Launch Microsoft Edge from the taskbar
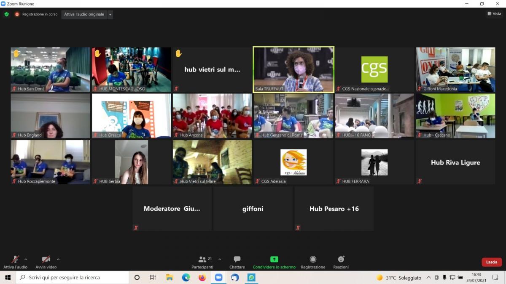The height and width of the screenshot is (284, 506). 186,278
